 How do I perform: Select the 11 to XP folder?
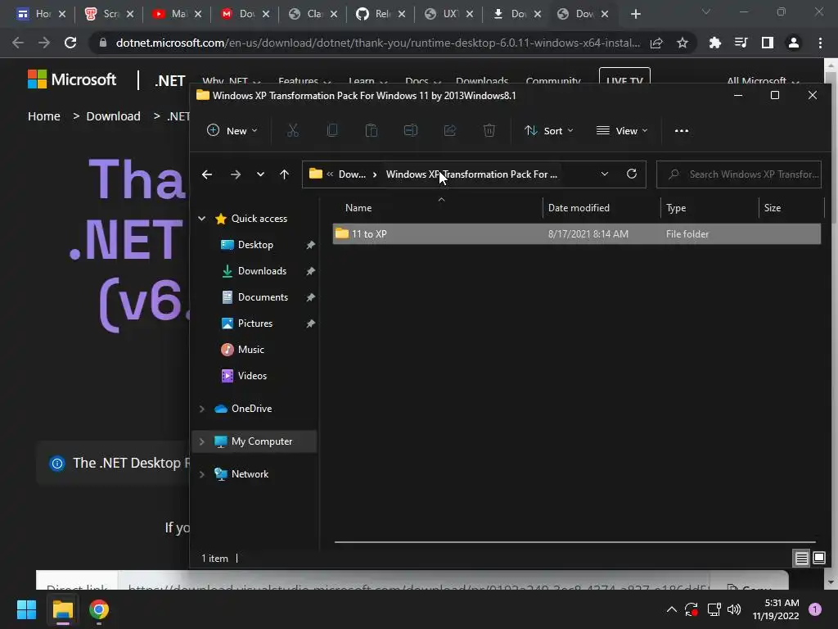tap(576, 233)
